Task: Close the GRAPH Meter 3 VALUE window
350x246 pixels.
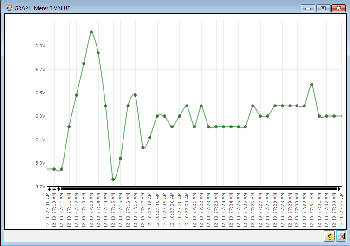Action: 338,8
